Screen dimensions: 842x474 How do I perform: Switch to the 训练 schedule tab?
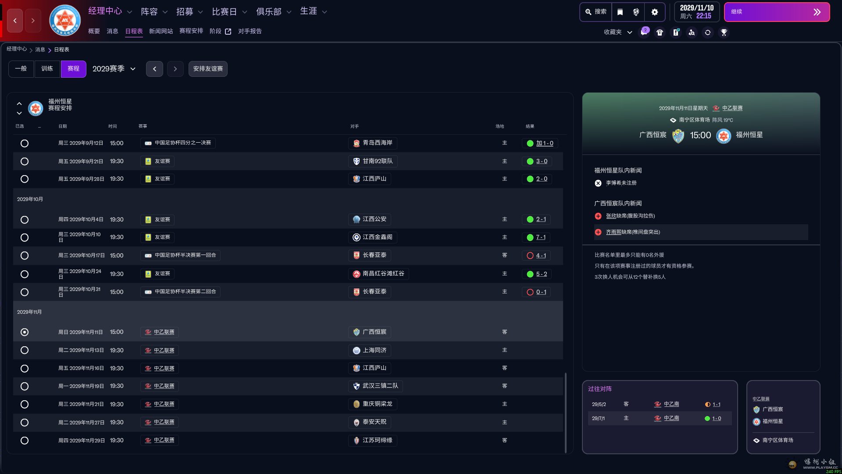point(47,69)
